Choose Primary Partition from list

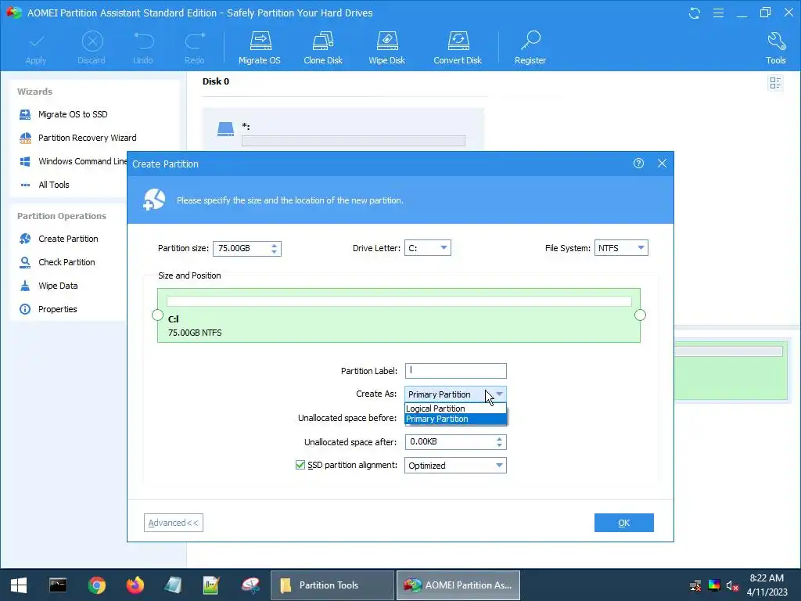455,419
